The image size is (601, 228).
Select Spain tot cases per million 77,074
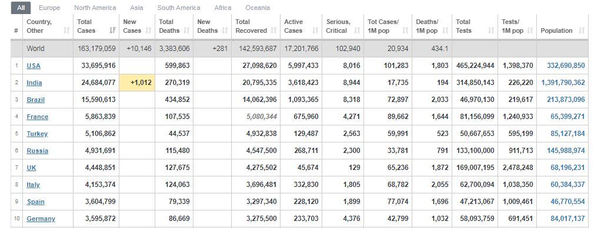point(398,202)
